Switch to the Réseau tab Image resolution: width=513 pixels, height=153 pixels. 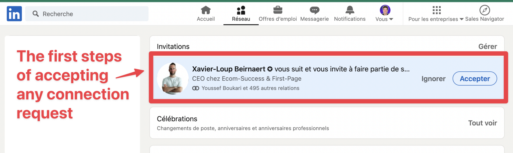pos(240,14)
